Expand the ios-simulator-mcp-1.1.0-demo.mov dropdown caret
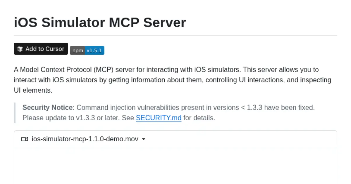 pos(143,139)
